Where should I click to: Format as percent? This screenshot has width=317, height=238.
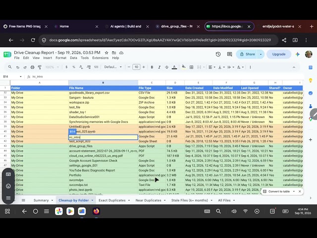click(74, 67)
